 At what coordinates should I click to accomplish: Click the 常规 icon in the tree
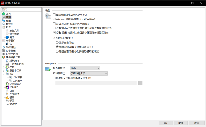click(4, 17)
